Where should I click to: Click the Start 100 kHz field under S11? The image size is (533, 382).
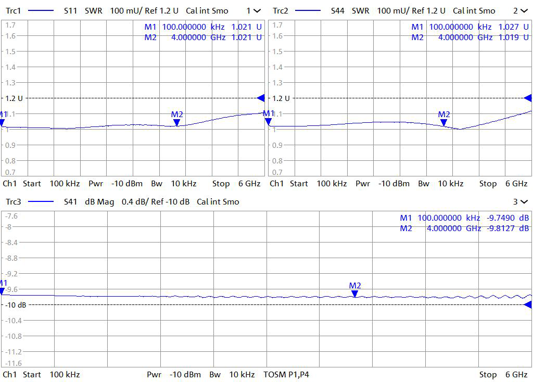pos(51,184)
